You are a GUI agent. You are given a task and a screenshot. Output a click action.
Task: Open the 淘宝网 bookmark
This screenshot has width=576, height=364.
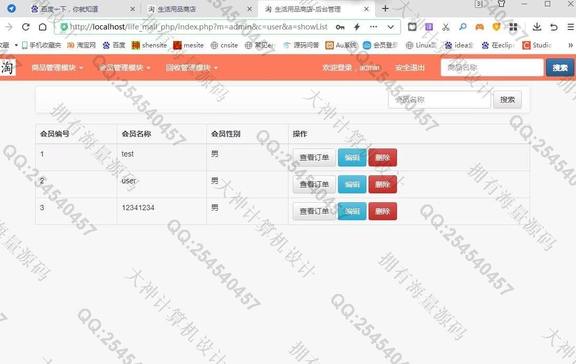tap(81, 45)
